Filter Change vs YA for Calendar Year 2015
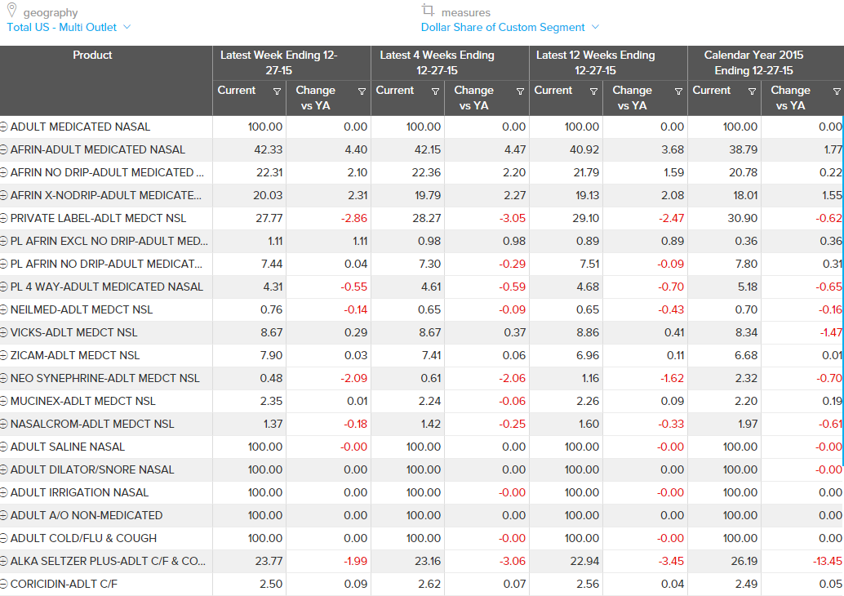This screenshot has height=596, width=844. 837,91
